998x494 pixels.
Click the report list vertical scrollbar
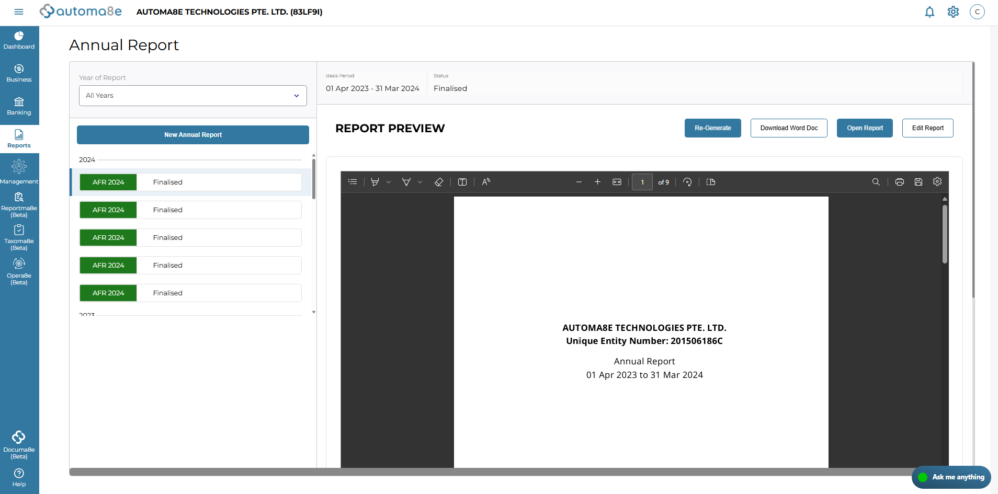314,179
